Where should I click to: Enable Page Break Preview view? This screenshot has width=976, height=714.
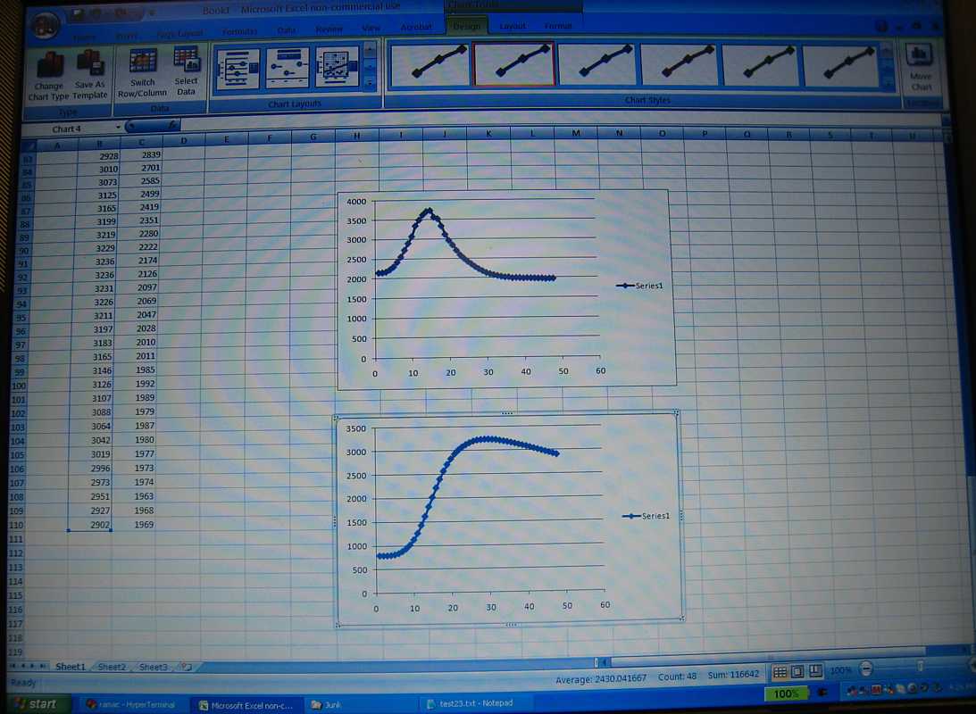[813, 671]
